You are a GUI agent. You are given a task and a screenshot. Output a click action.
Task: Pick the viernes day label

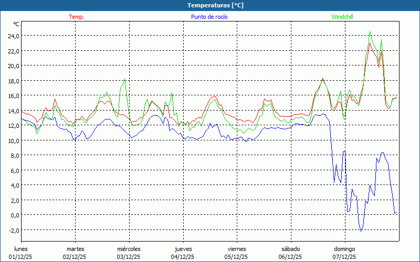point(237,249)
